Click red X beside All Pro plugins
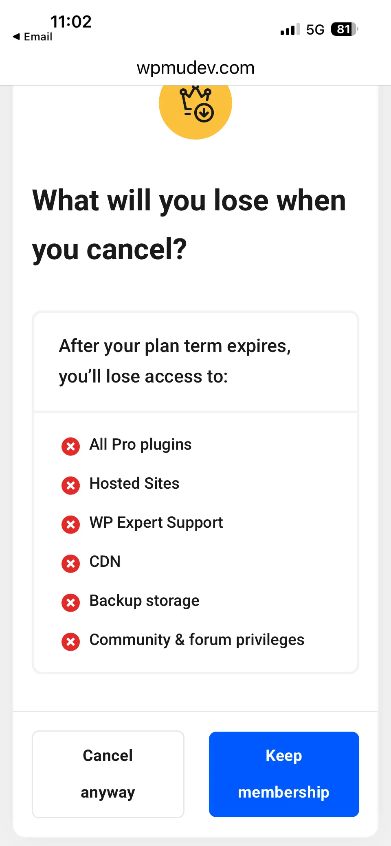Image resolution: width=391 pixels, height=846 pixels. (x=70, y=446)
